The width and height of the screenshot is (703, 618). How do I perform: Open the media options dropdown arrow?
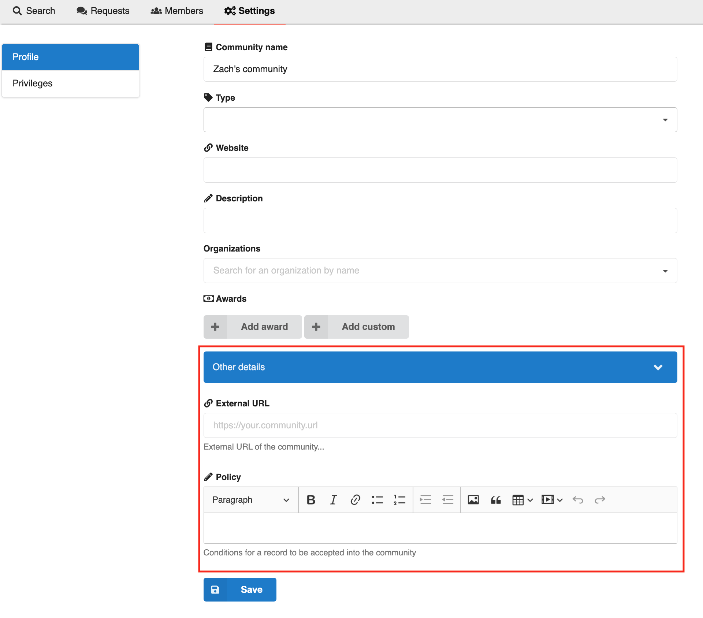[560, 500]
